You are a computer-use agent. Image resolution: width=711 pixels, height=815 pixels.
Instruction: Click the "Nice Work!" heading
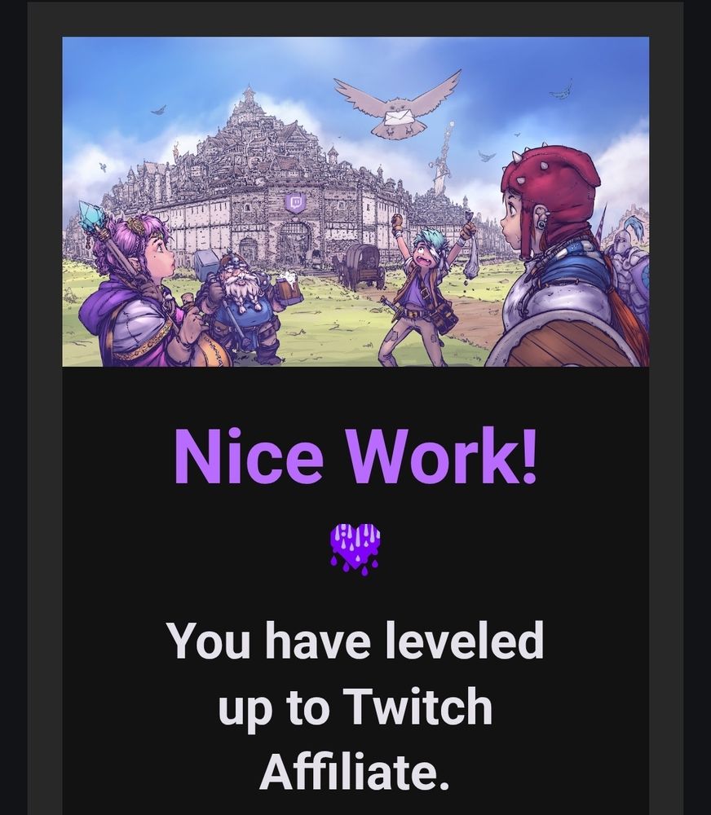[355, 456]
